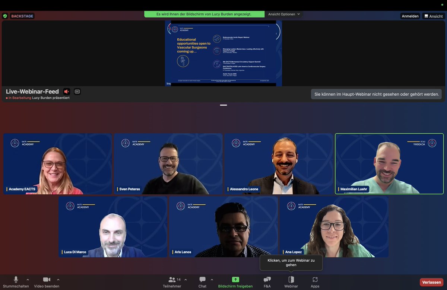Click 'In Bearbeitung' status indicator
This screenshot has height=290, width=447.
19,98
